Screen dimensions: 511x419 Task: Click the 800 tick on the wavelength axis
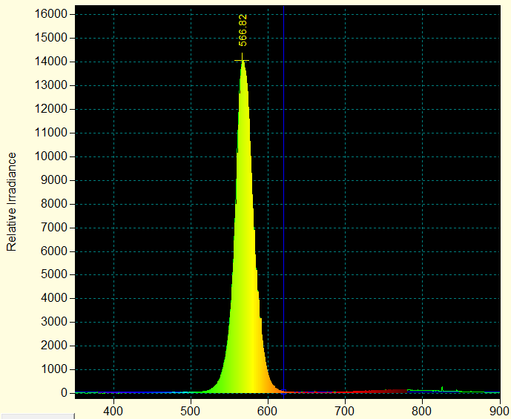pos(422,409)
